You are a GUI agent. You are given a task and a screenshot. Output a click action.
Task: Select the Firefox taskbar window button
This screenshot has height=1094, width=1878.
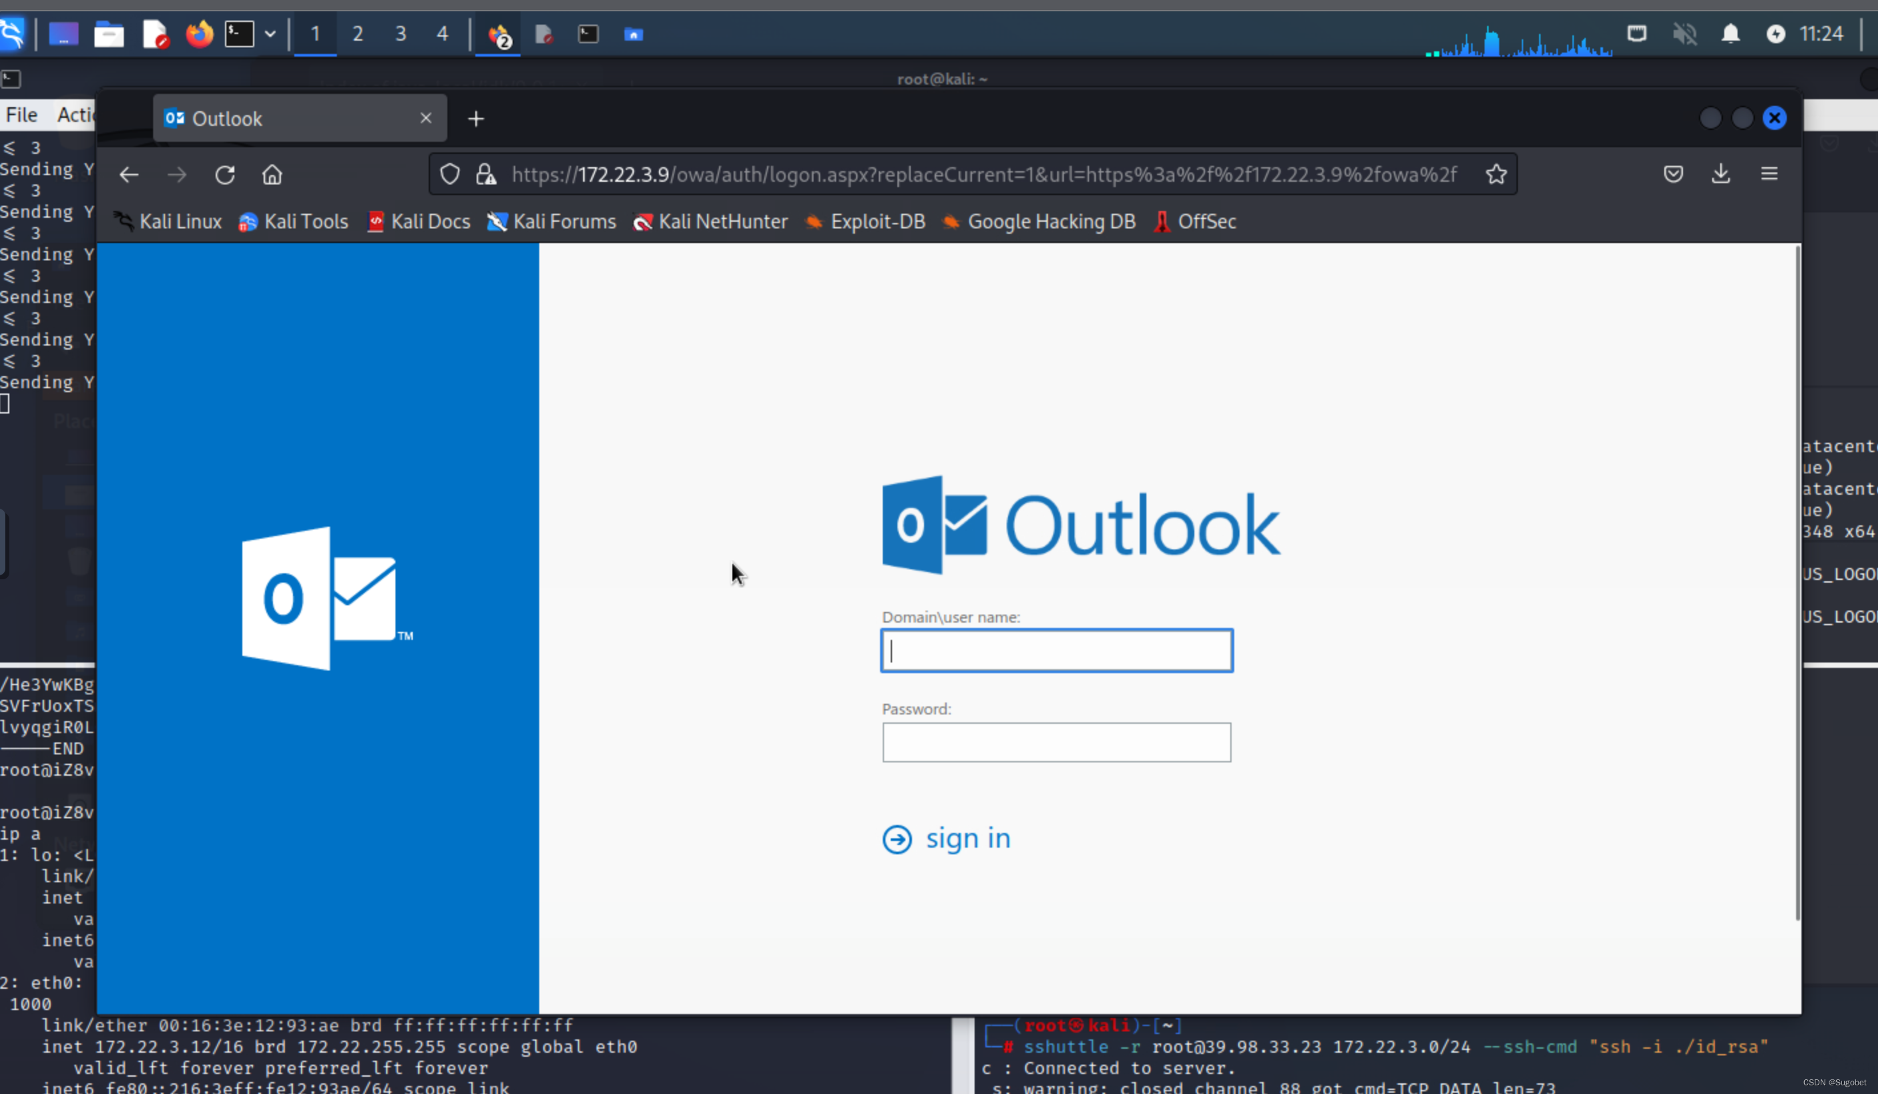(499, 34)
